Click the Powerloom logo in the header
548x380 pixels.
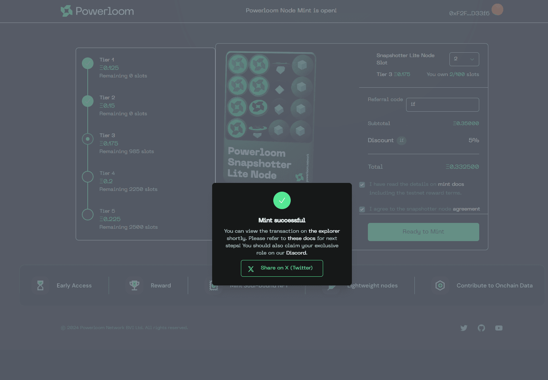click(x=97, y=11)
